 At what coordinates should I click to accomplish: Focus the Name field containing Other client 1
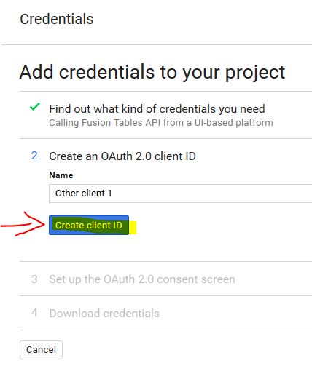pos(180,194)
